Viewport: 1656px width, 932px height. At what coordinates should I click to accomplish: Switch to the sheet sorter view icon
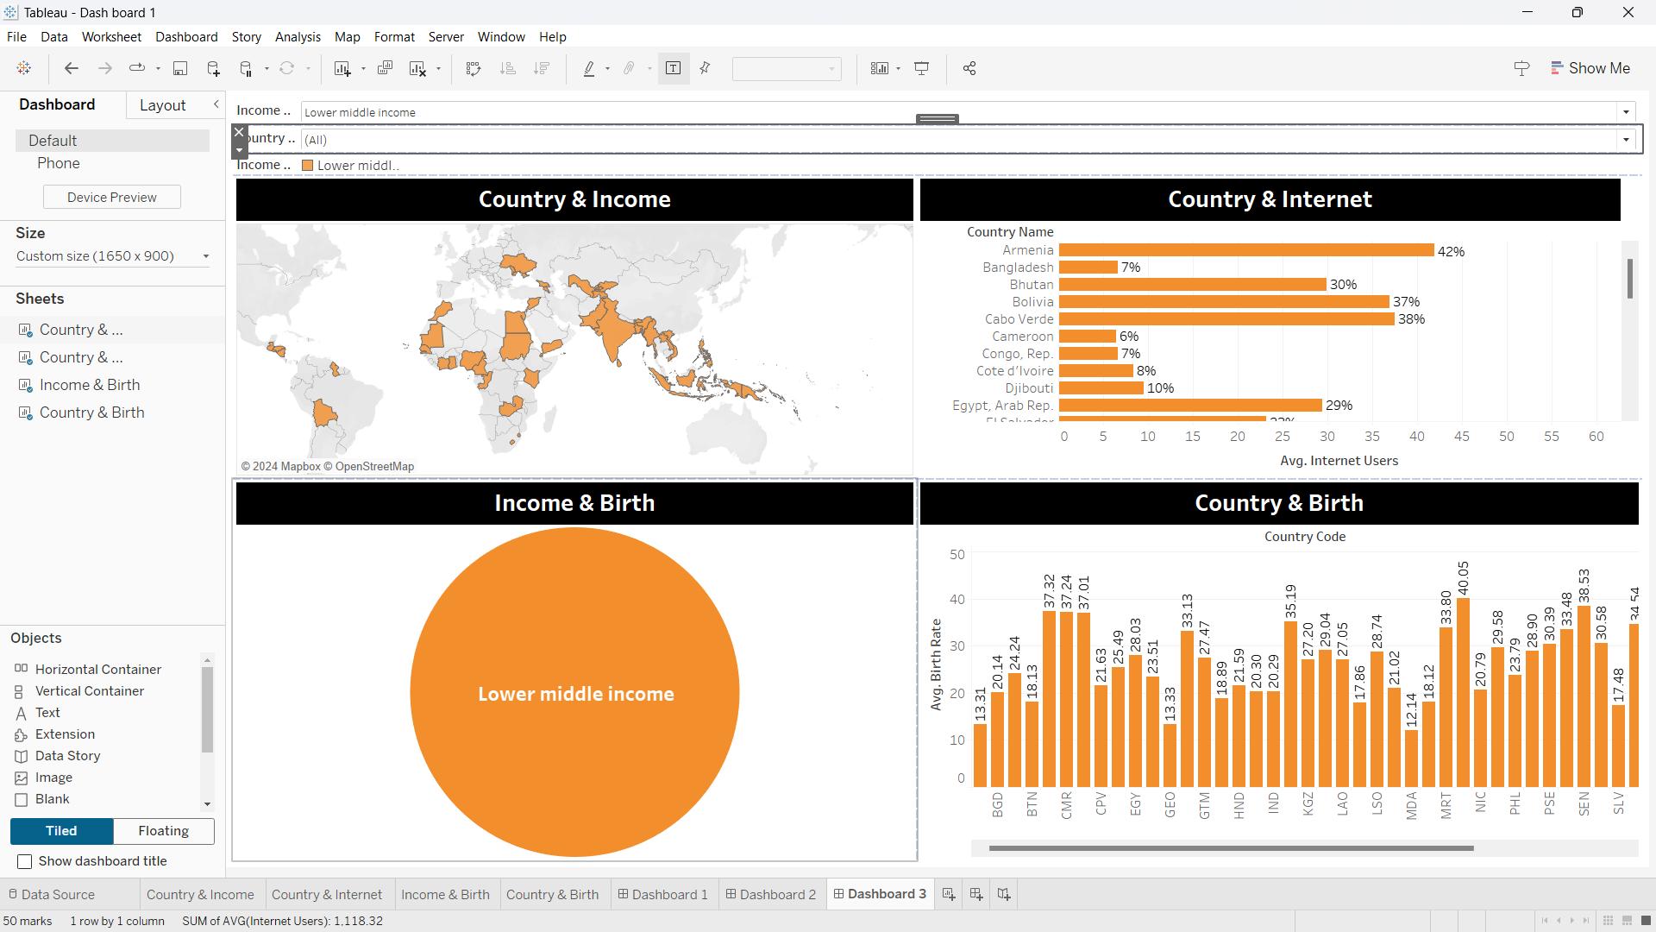click(1607, 921)
